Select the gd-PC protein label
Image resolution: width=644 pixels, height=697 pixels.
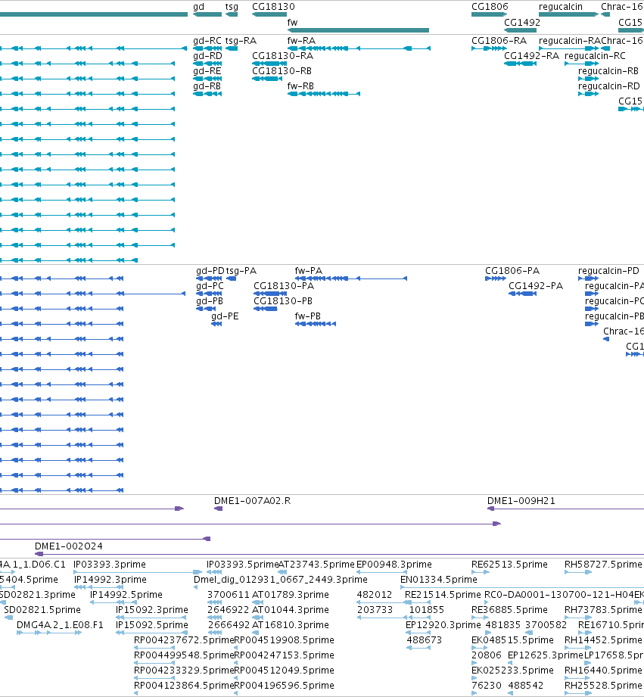point(210,286)
